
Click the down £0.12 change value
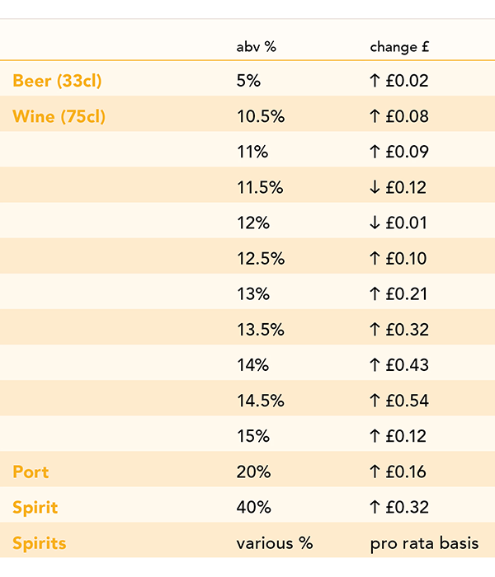click(x=398, y=187)
